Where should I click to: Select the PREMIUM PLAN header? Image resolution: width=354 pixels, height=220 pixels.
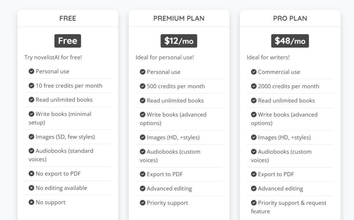tap(179, 18)
